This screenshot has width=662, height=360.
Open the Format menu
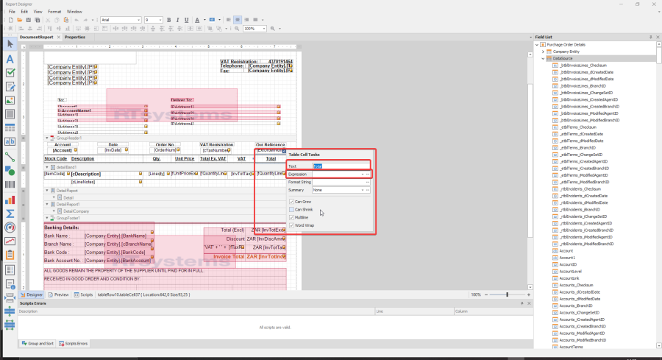pos(54,12)
